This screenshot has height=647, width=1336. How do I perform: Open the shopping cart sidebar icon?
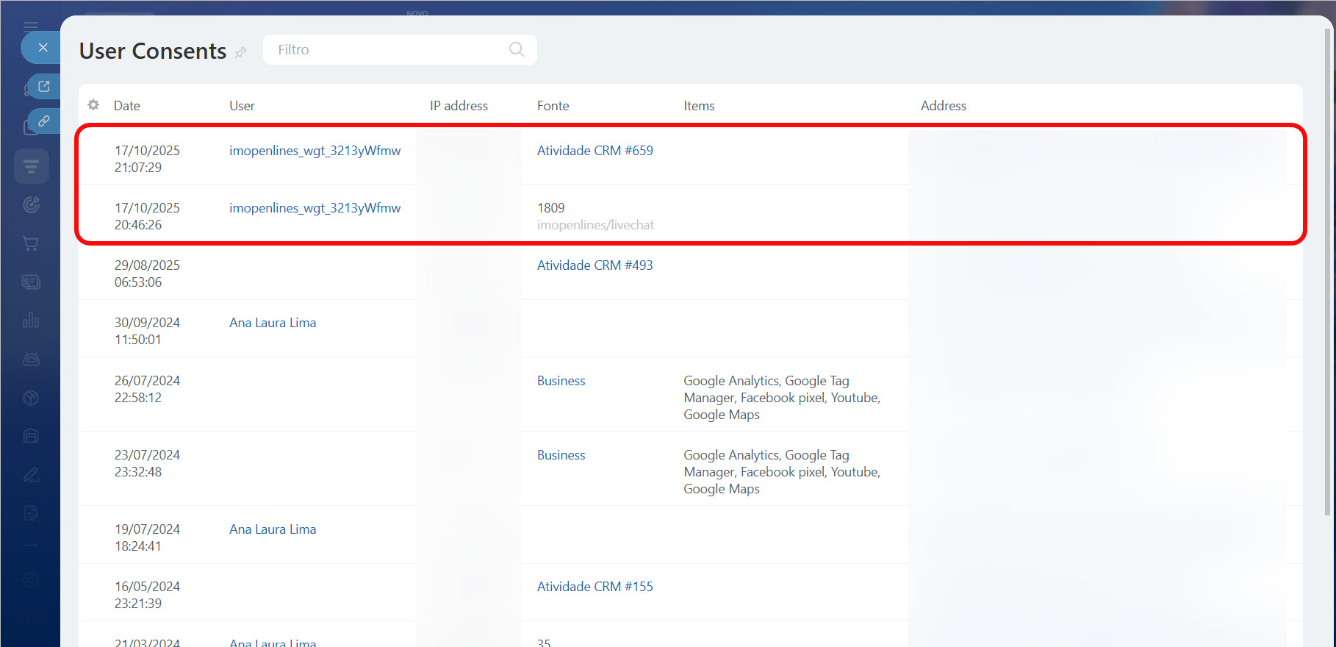pos(31,243)
